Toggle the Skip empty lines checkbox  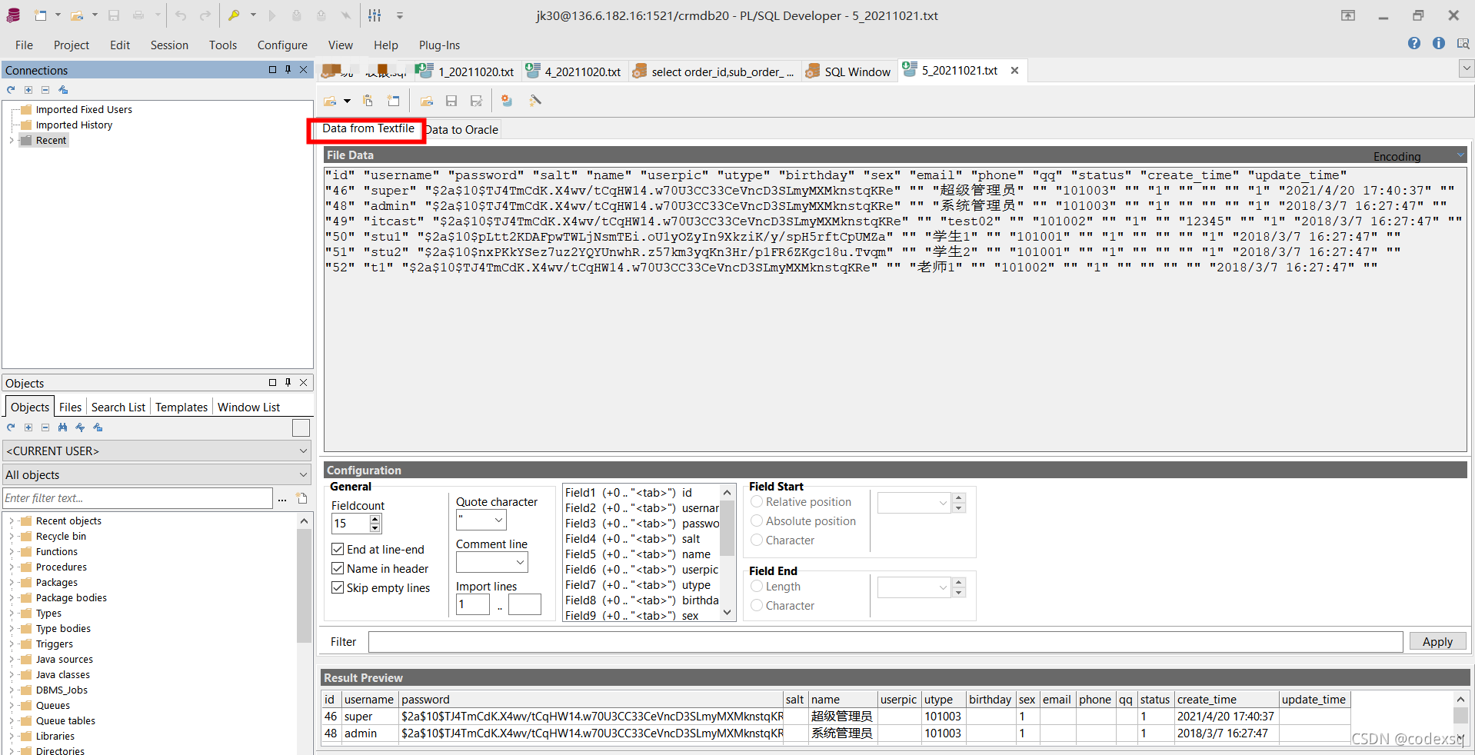(x=338, y=587)
